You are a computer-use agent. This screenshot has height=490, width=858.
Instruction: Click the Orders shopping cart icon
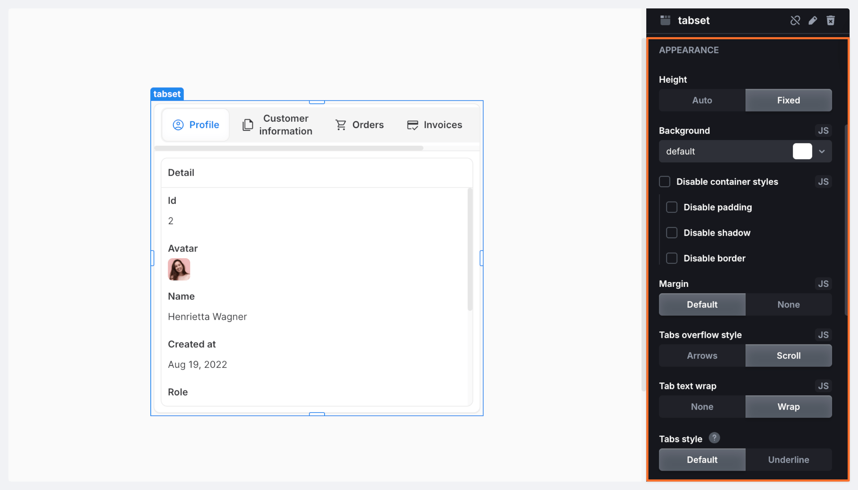coord(341,125)
